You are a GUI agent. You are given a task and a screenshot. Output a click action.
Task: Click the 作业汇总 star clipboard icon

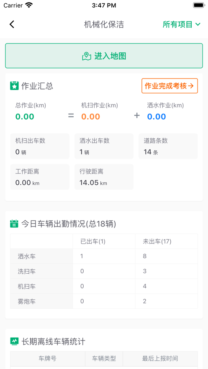point(14,86)
